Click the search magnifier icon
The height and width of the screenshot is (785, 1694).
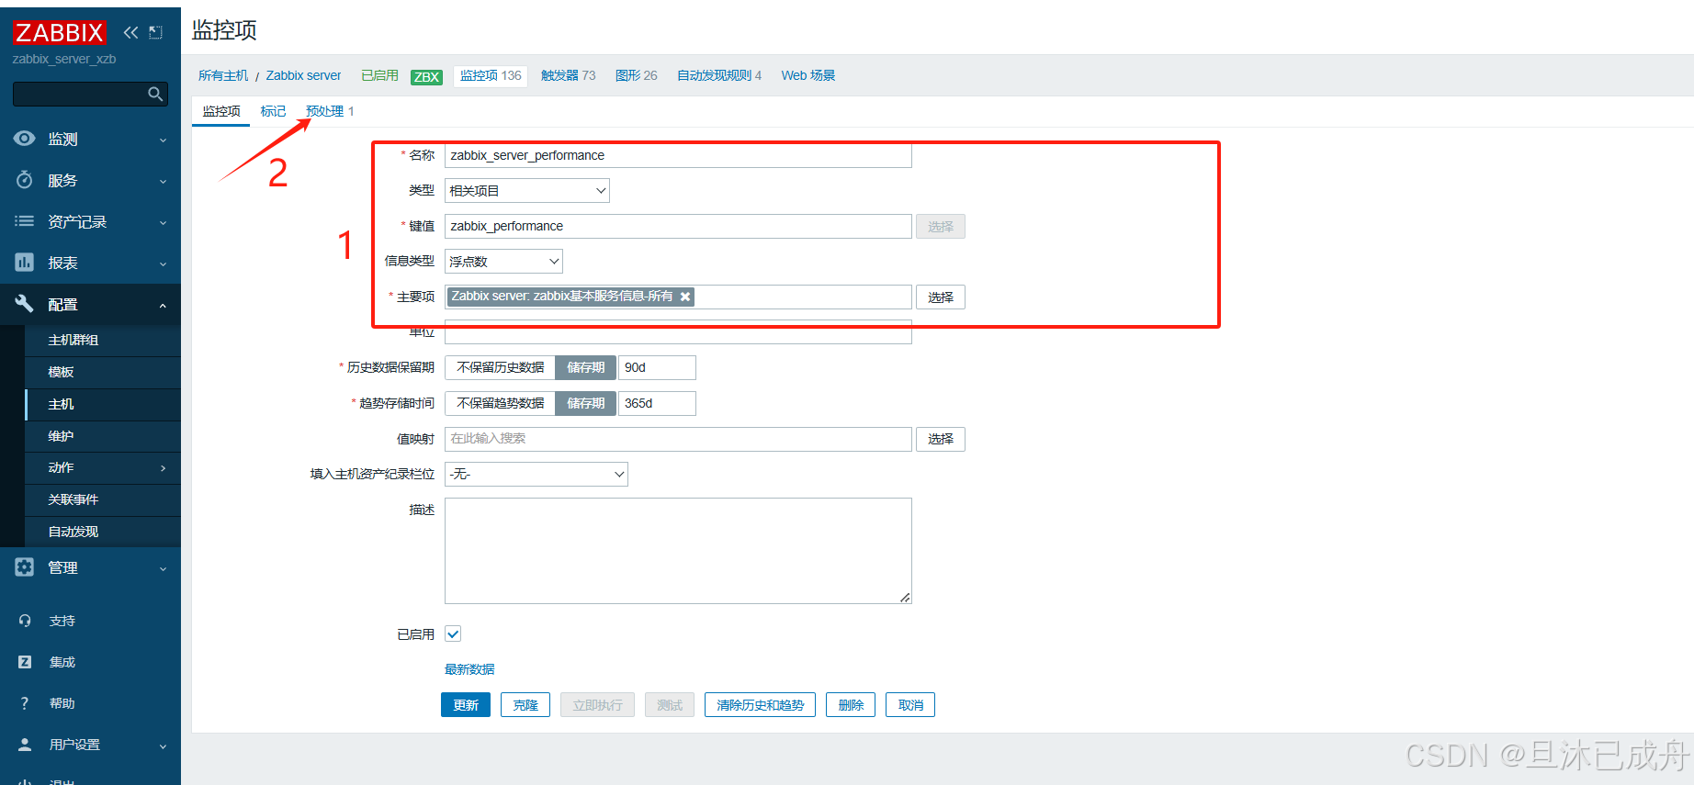(155, 94)
